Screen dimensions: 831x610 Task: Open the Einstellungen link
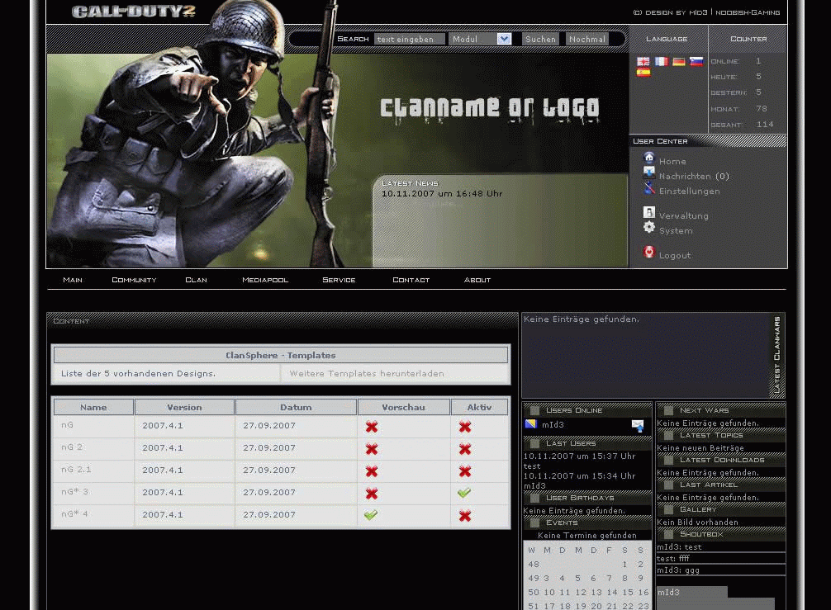pyautogui.click(x=690, y=192)
